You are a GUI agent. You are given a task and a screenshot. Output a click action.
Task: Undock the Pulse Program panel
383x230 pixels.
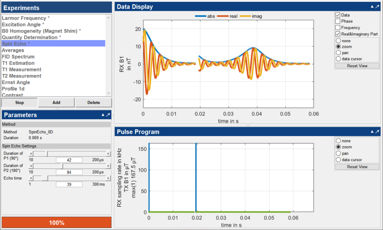[x=377, y=132]
